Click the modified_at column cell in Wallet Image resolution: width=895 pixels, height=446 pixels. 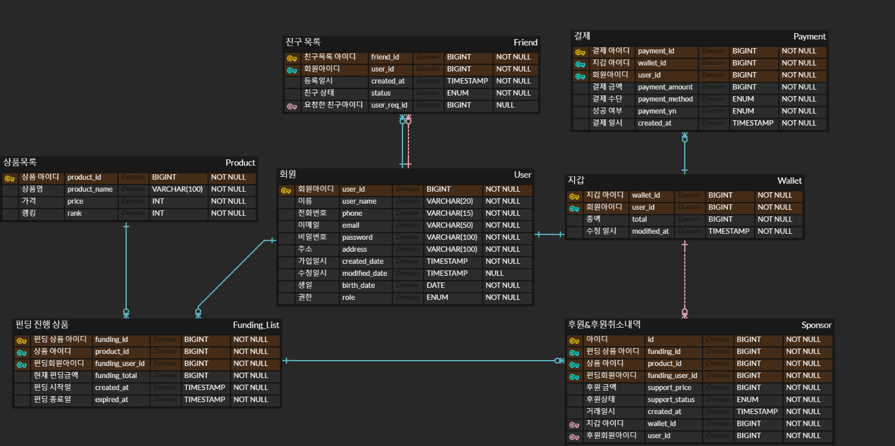point(651,231)
